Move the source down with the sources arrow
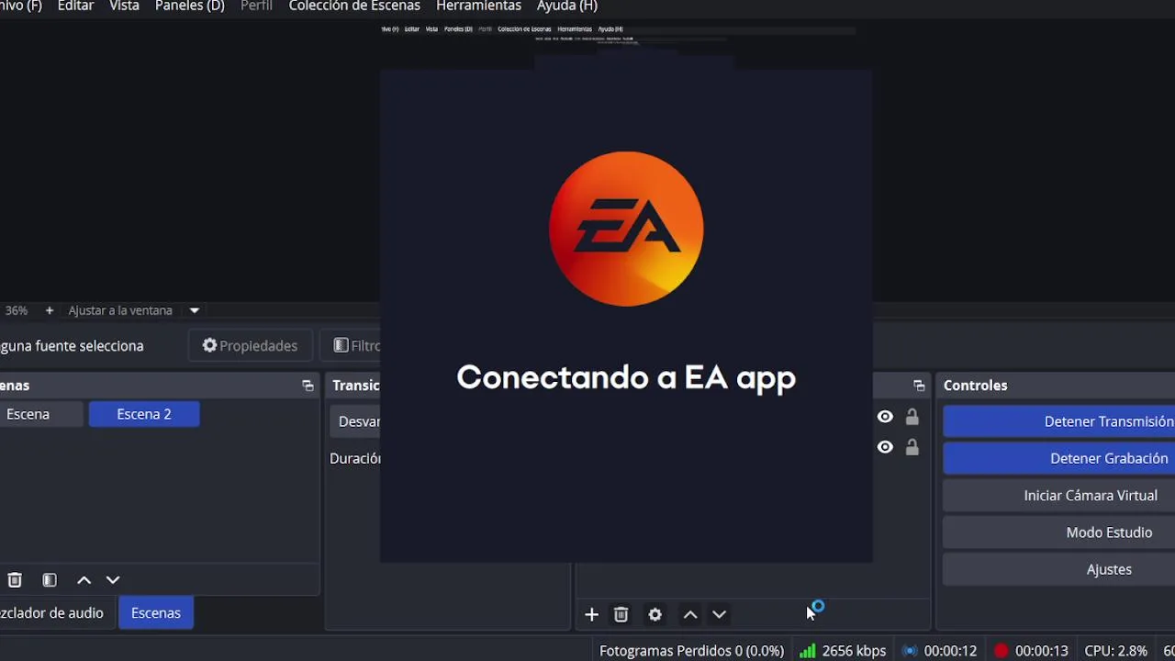The height and width of the screenshot is (661, 1175). click(720, 614)
